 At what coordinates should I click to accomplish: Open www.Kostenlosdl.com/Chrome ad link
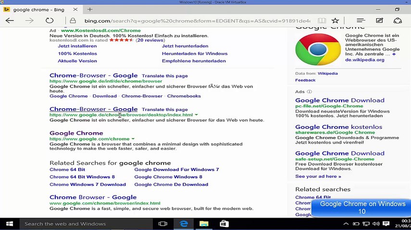tap(100, 30)
